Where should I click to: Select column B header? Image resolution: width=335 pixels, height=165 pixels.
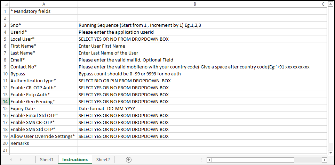click(x=195, y=4)
